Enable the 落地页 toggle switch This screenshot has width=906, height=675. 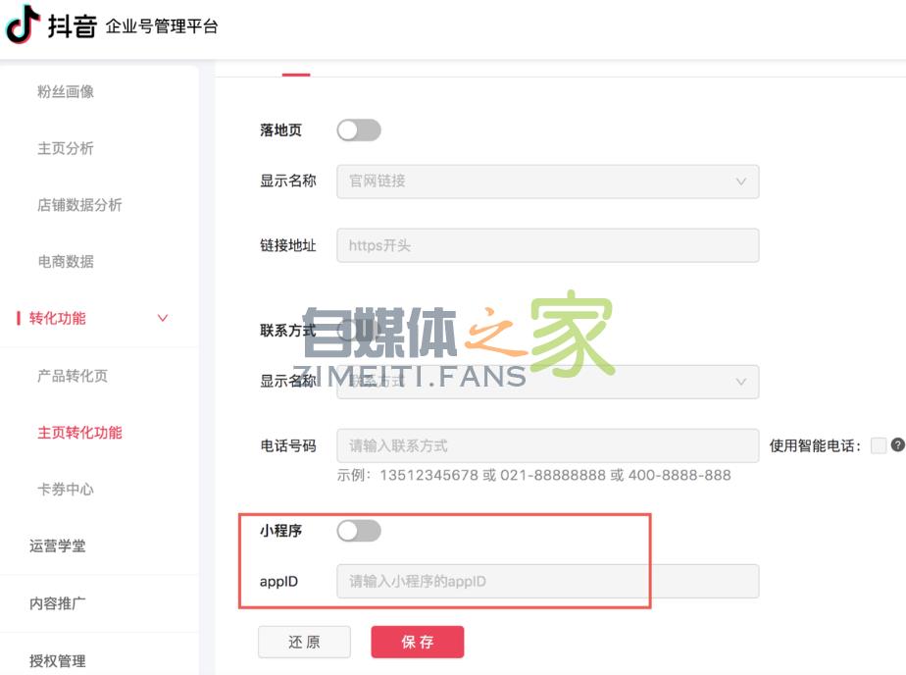(x=358, y=130)
